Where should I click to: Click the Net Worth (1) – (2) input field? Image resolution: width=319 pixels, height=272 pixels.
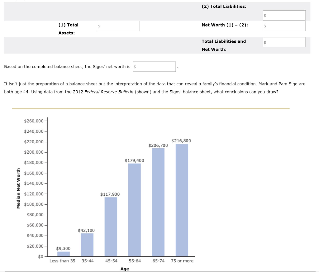click(x=283, y=26)
